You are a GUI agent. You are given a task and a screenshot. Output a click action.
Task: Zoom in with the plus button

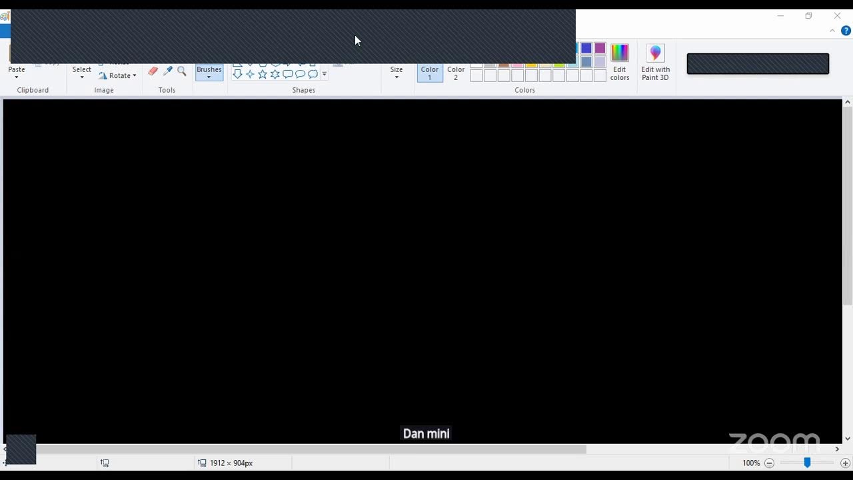pyautogui.click(x=846, y=463)
